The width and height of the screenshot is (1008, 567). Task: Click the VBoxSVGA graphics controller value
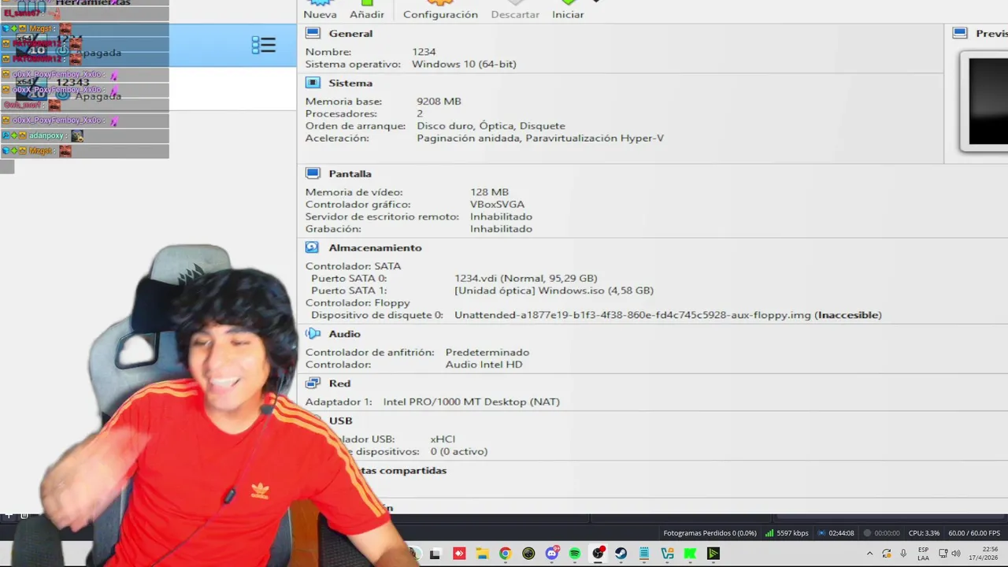[x=497, y=205]
